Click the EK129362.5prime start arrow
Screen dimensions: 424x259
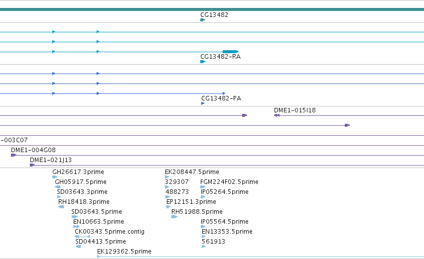tap(99, 257)
